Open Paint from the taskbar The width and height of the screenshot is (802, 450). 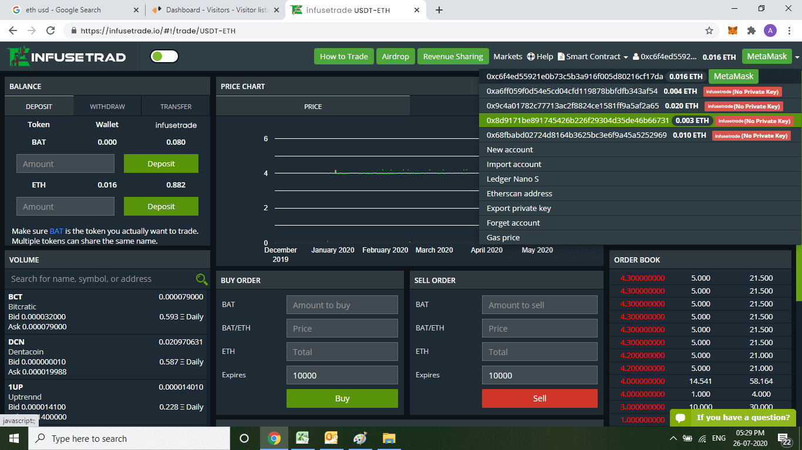[360, 438]
